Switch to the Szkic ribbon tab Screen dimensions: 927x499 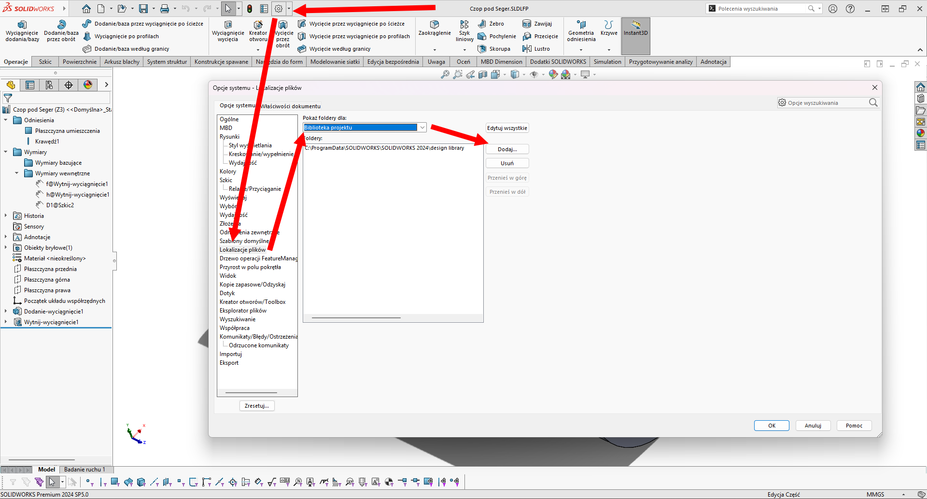coord(45,62)
